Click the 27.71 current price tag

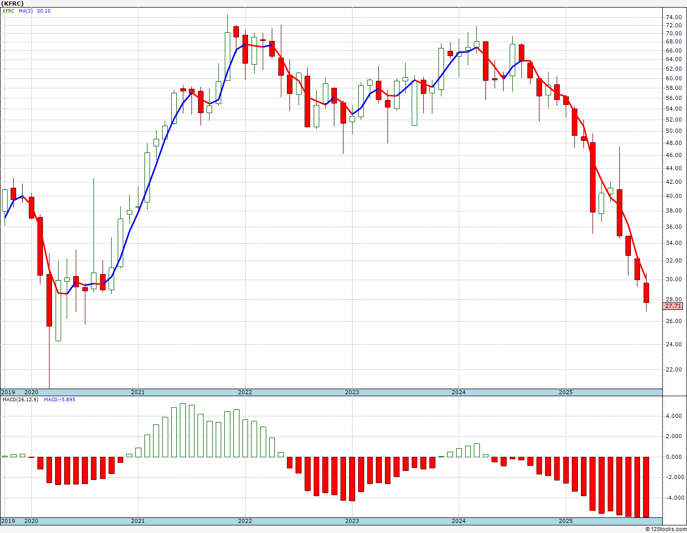tap(673, 306)
